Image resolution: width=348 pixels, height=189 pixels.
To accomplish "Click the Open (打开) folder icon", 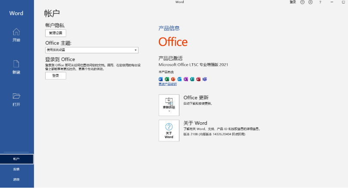I will coord(16,96).
